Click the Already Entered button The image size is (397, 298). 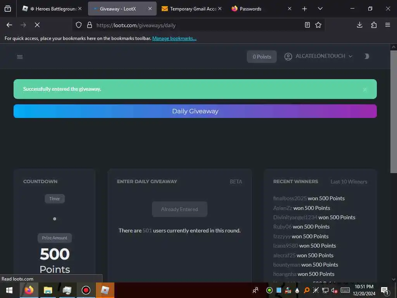tap(180, 209)
